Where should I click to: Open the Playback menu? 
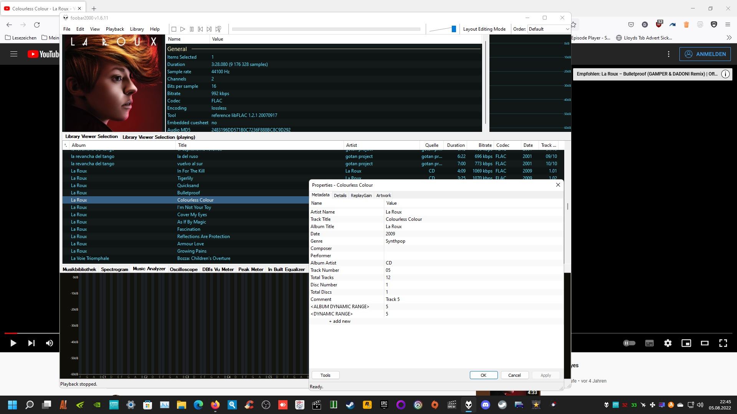click(x=115, y=29)
